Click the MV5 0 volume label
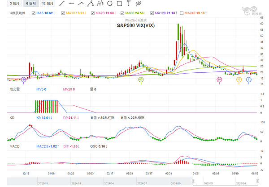The image size is (269, 187). (41, 89)
